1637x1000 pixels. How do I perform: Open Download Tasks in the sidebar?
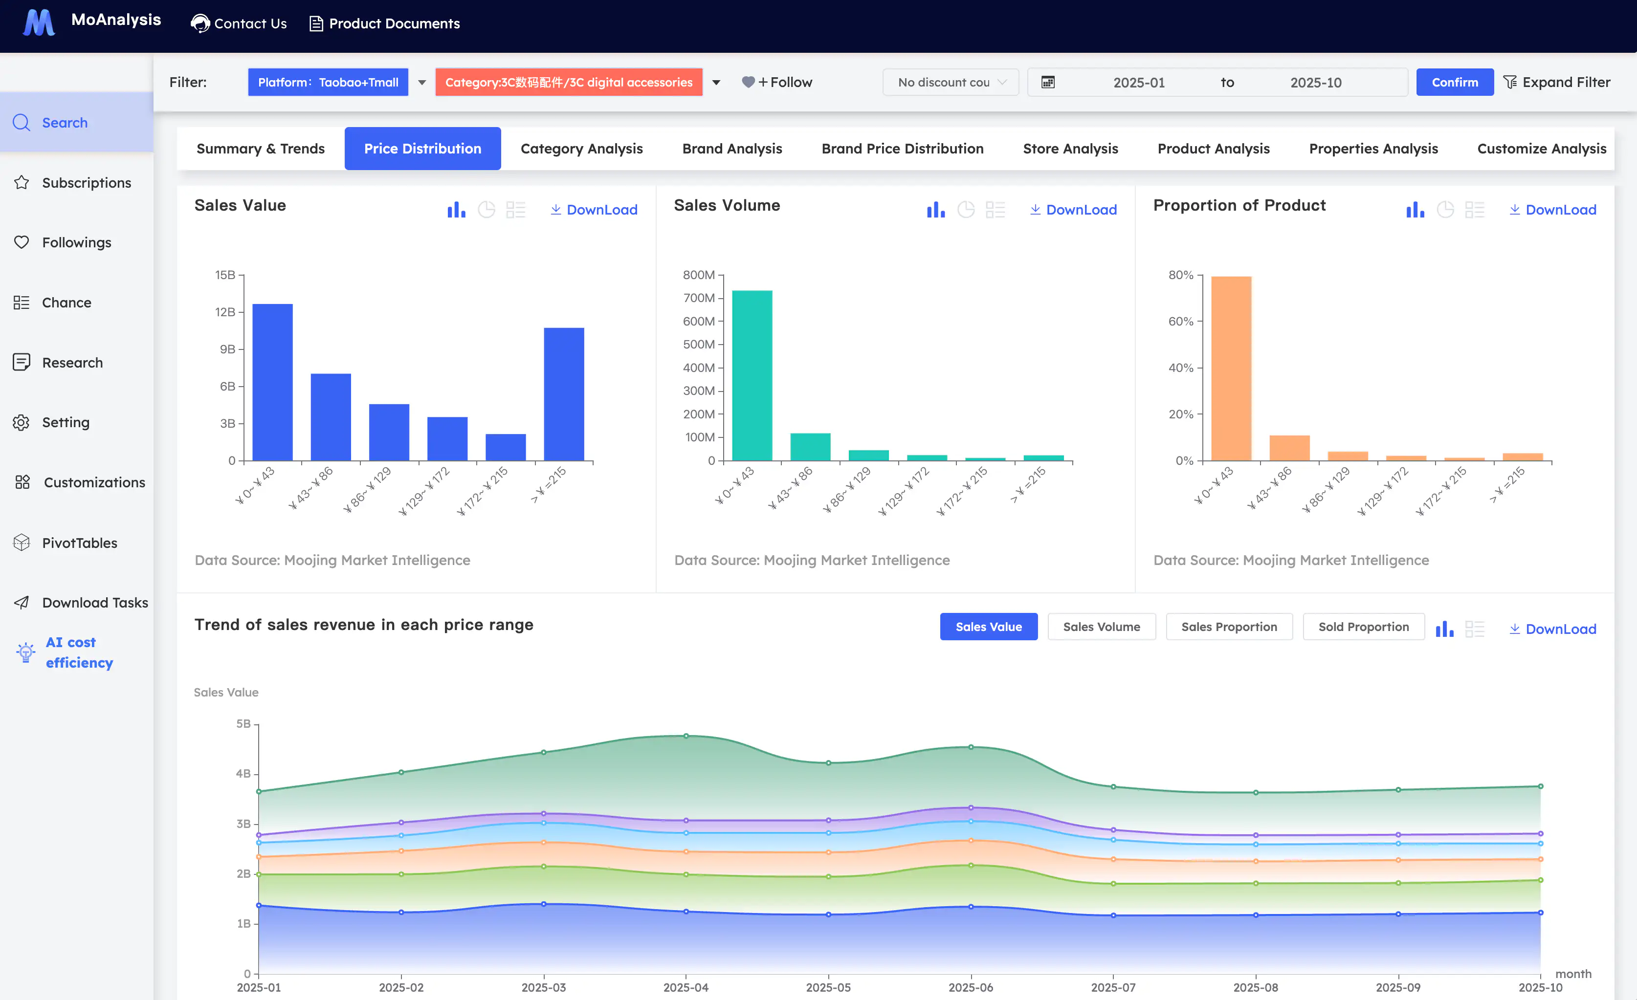click(x=95, y=602)
